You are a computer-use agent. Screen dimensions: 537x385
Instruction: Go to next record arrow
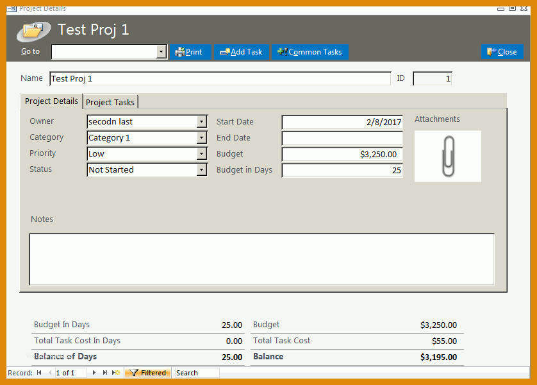(94, 373)
